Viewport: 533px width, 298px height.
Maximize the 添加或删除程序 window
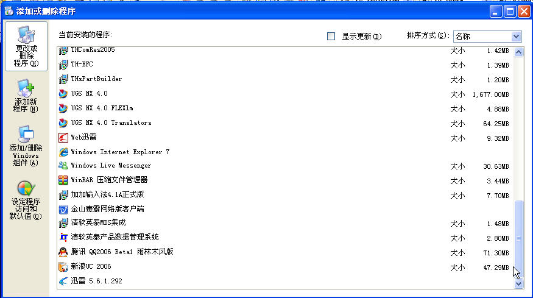coord(510,12)
